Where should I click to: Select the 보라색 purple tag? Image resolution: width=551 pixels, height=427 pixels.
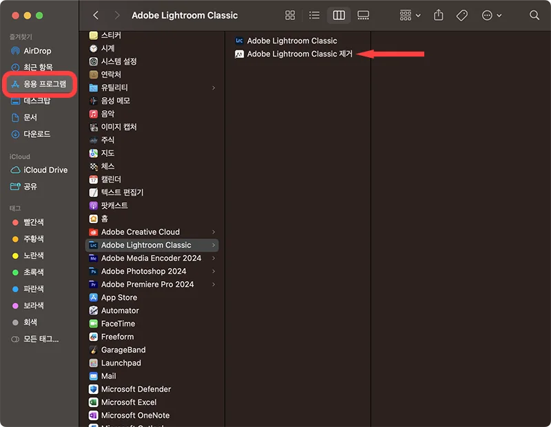click(x=28, y=305)
